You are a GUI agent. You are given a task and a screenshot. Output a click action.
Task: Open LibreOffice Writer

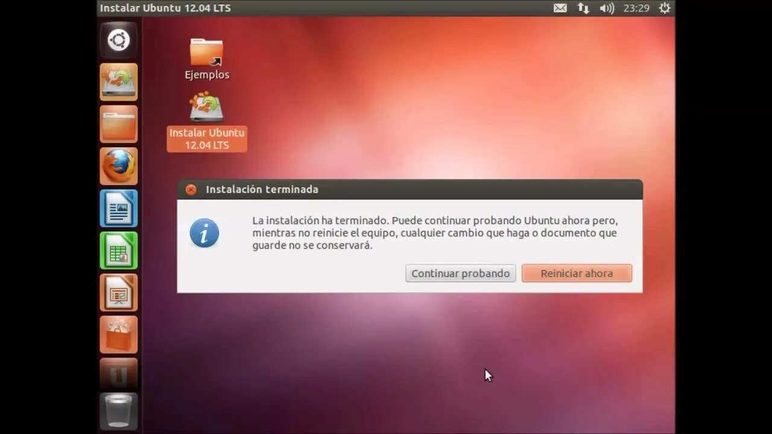pos(119,209)
